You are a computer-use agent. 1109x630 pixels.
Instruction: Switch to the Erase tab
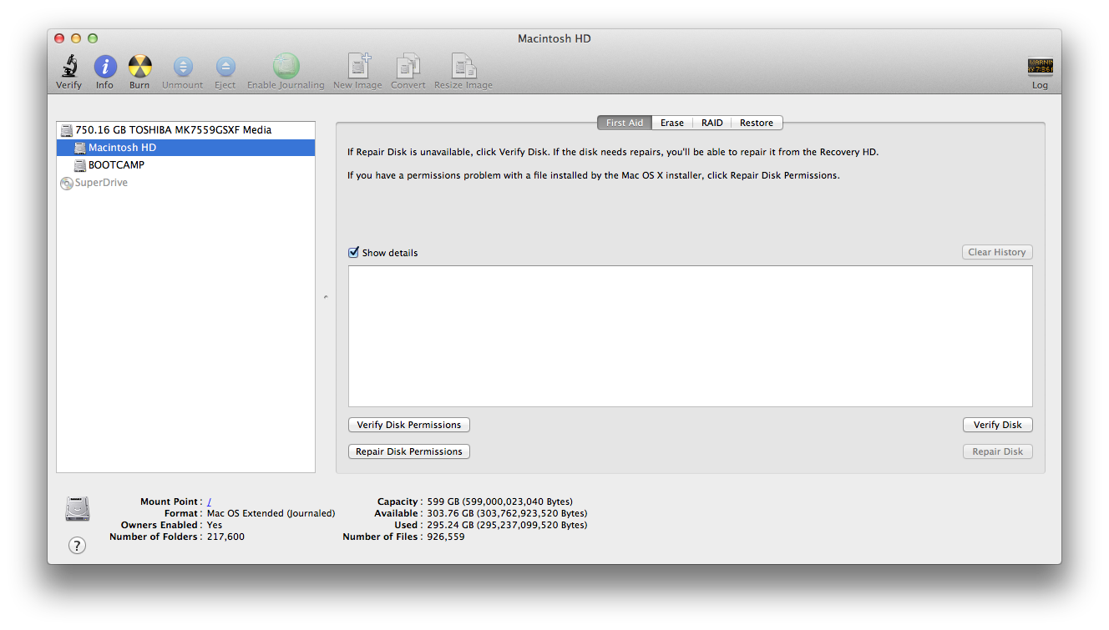(x=671, y=123)
